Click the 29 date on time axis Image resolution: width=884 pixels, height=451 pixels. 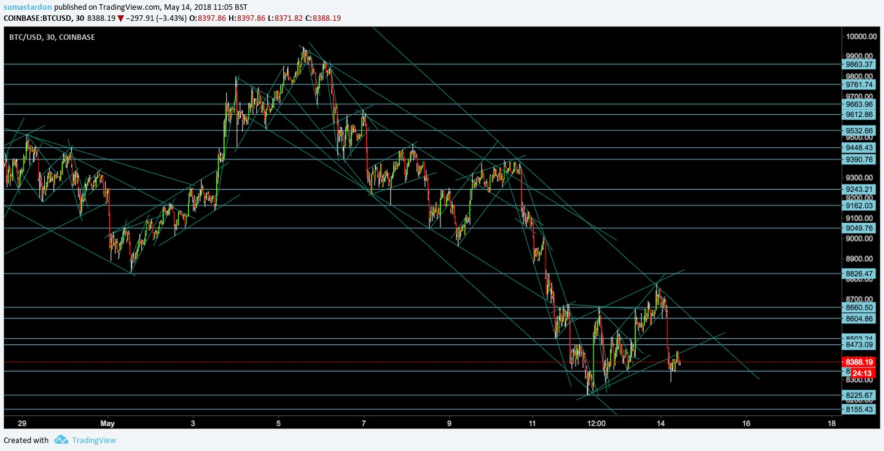pyautogui.click(x=23, y=423)
